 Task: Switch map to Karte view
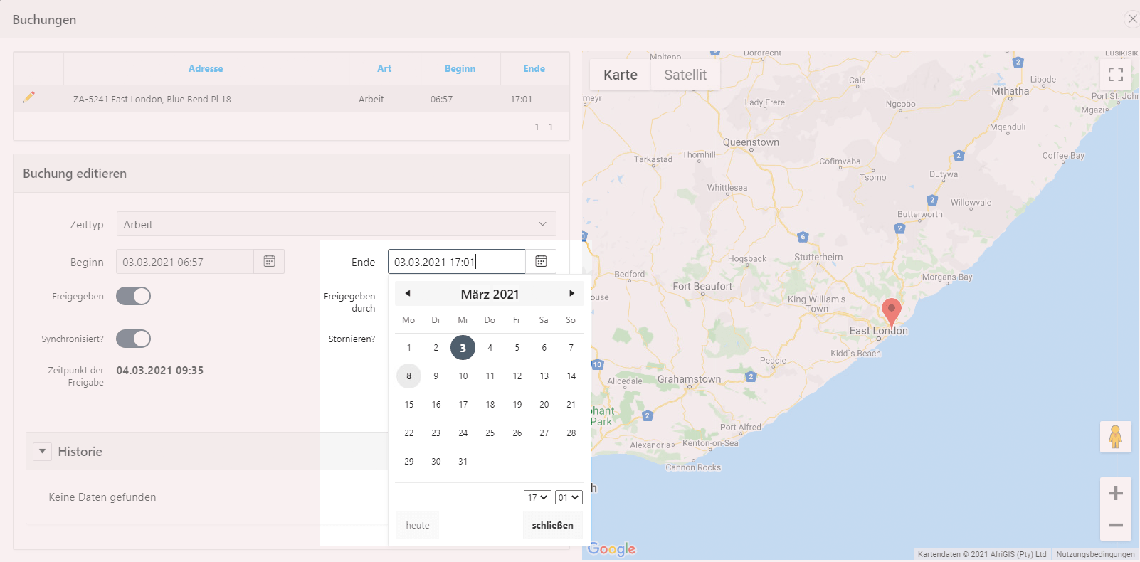(620, 75)
